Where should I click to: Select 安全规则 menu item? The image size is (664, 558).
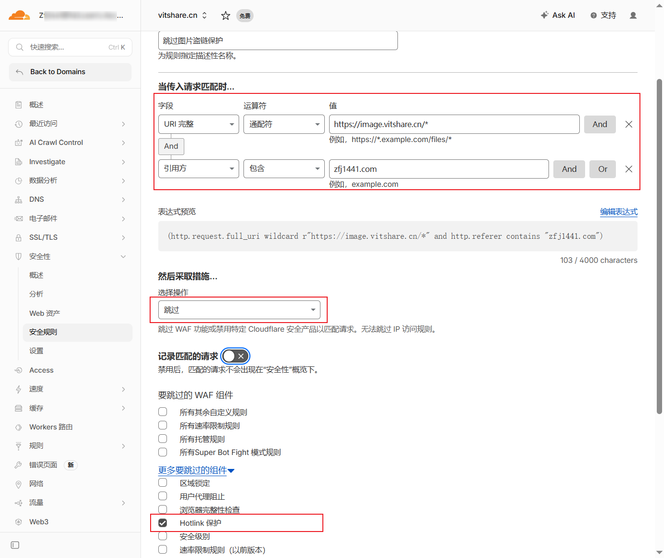click(x=77, y=332)
